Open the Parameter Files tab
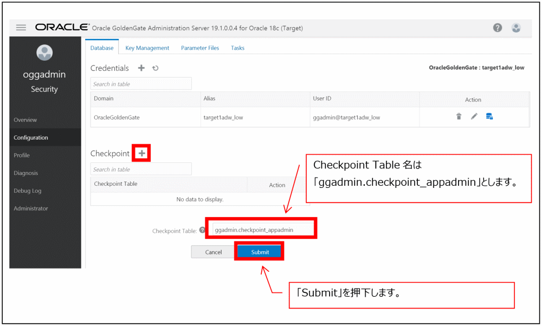Image resolution: width=542 pixels, height=326 pixels. [x=200, y=48]
